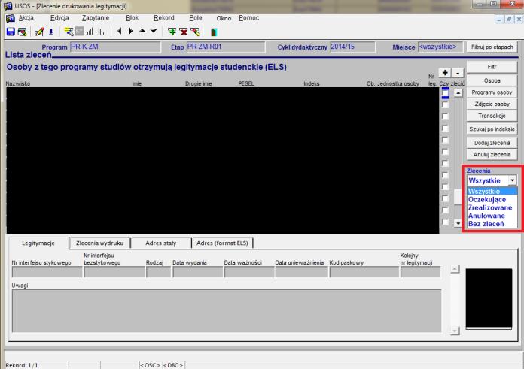
Task: Tick the last checkbox in Czy zlecić column
Action: click(x=445, y=222)
